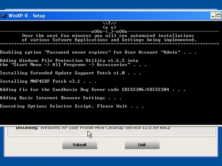This screenshot has height=166, width=222.
Task: Click the 'Start Menu -> All Programs -> Accessories' line
Action: pyautogui.click(x=73, y=65)
